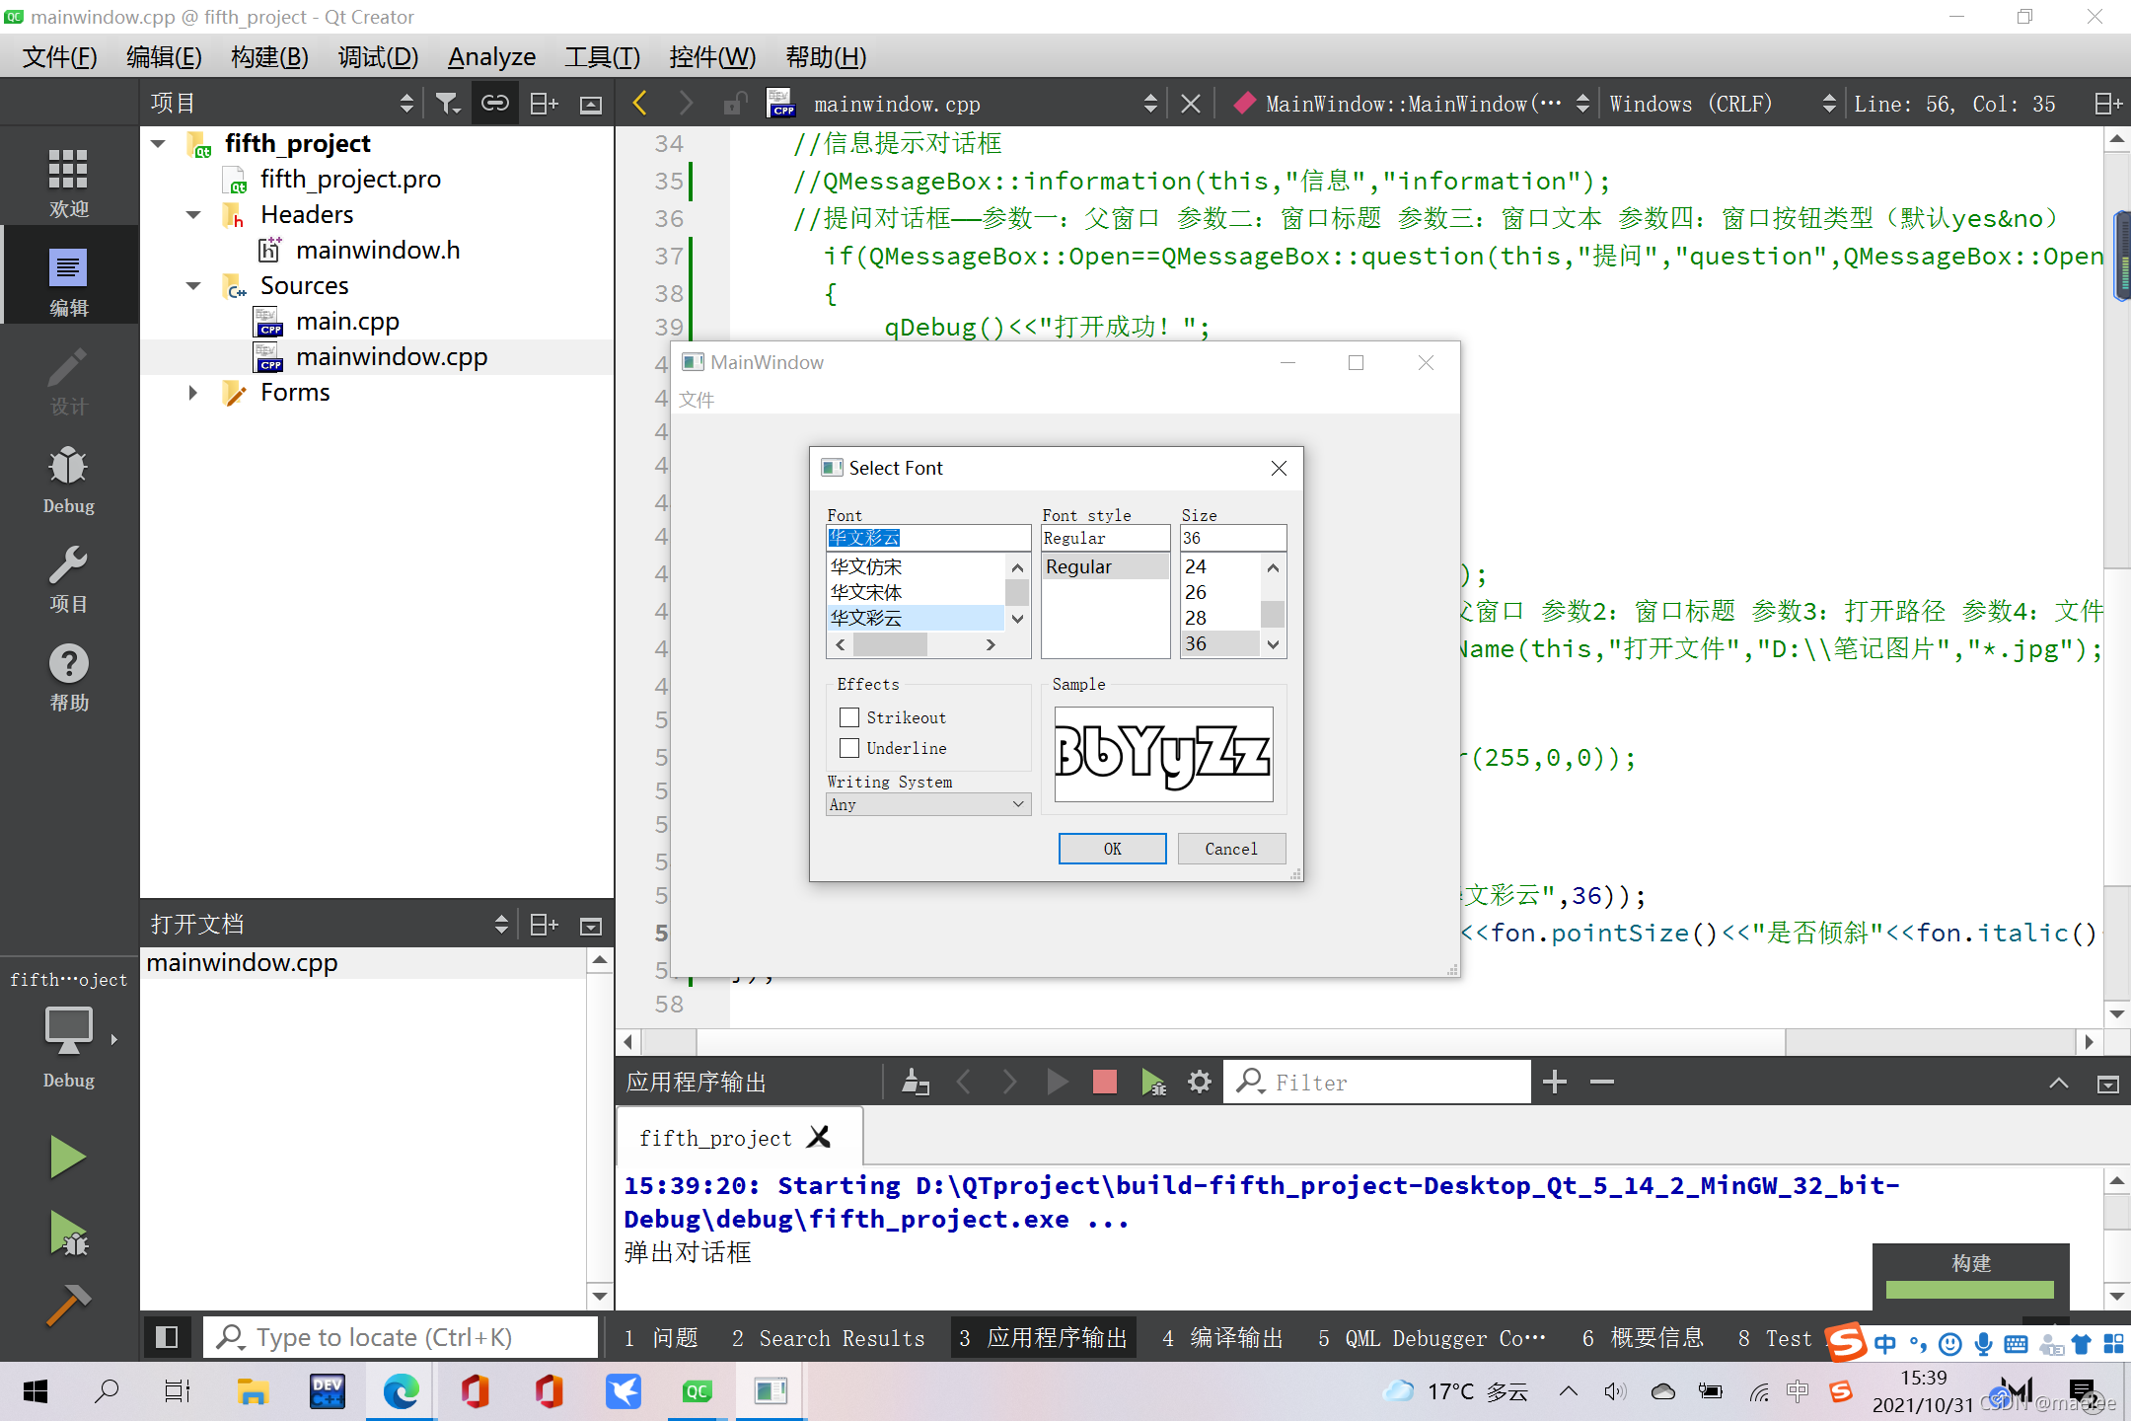Cancel the Select Font dialog

pos(1231,849)
